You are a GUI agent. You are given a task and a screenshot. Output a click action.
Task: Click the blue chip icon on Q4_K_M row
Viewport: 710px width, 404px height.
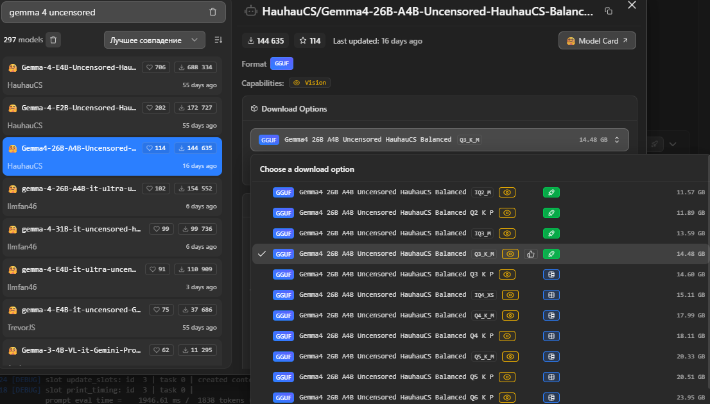tap(551, 316)
